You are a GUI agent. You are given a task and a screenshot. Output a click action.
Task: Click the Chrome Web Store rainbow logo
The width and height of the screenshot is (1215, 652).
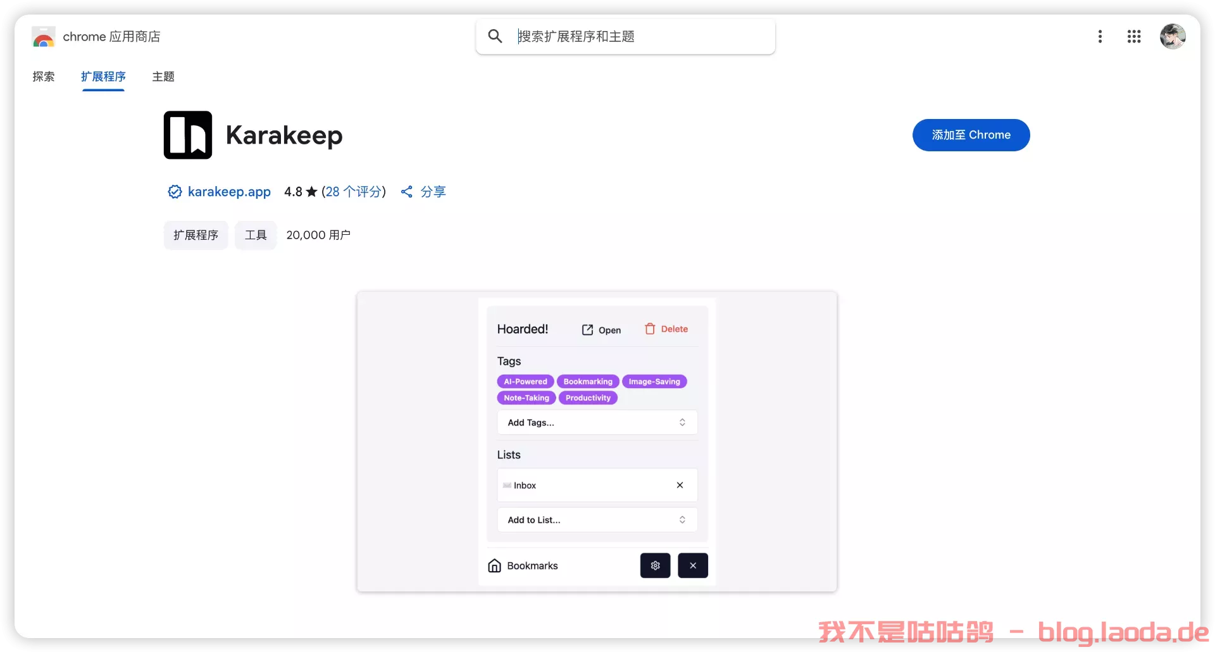point(43,37)
